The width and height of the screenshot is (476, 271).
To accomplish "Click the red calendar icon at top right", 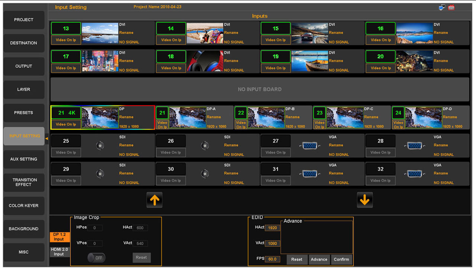I will click(451, 7).
